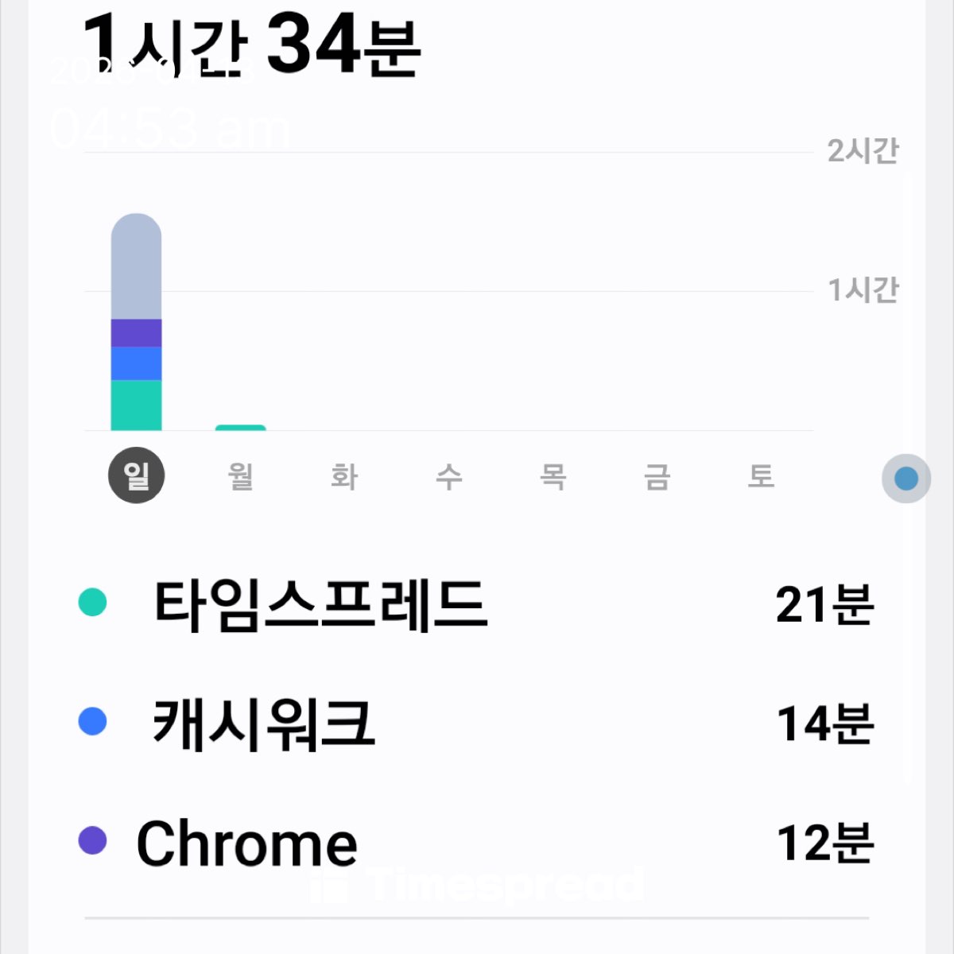Tap the teal 타임스프레드 color dot

(x=93, y=602)
